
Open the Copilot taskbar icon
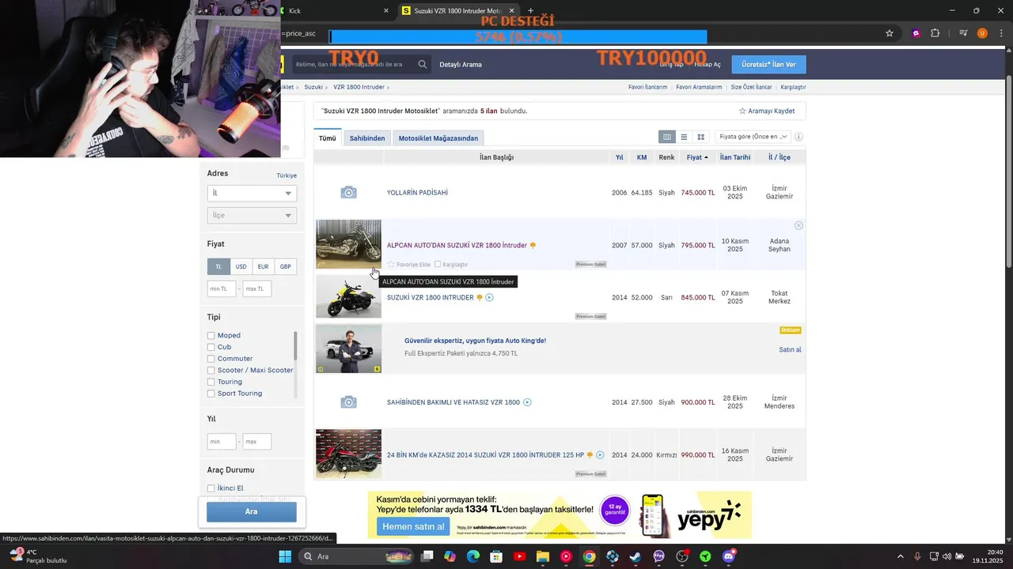[x=450, y=556]
